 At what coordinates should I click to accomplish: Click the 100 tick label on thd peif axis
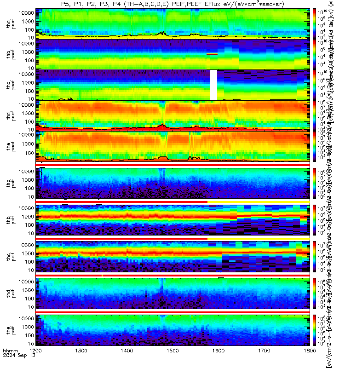point(29,299)
